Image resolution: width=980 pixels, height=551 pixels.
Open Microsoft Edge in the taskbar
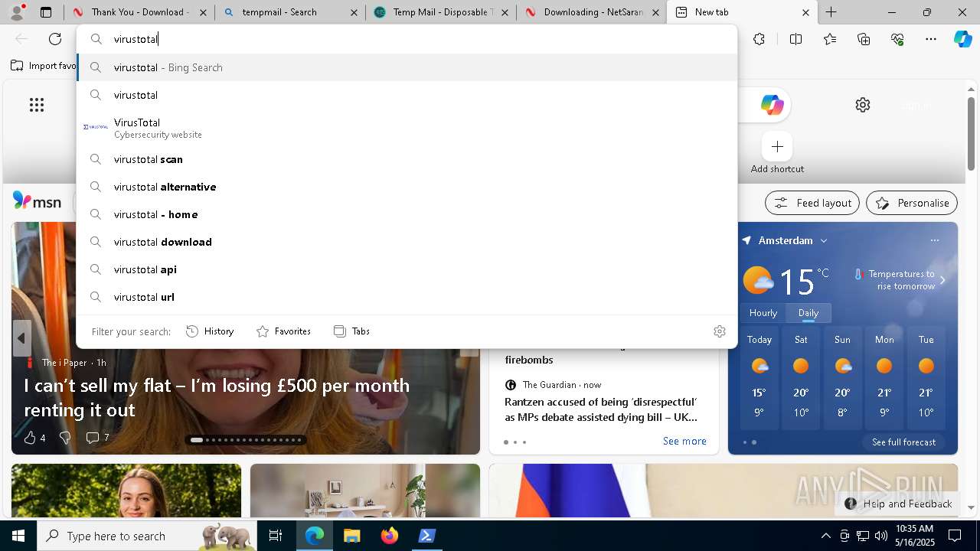(315, 536)
